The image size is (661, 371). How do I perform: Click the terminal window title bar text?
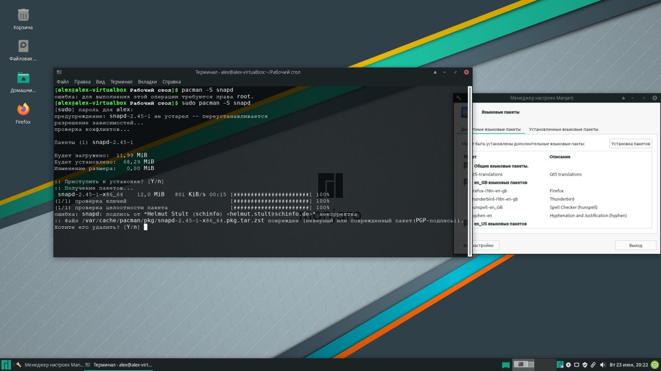(x=247, y=72)
